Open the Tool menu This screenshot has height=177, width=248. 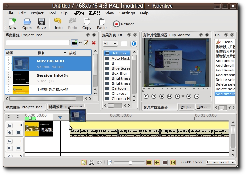click(x=52, y=13)
